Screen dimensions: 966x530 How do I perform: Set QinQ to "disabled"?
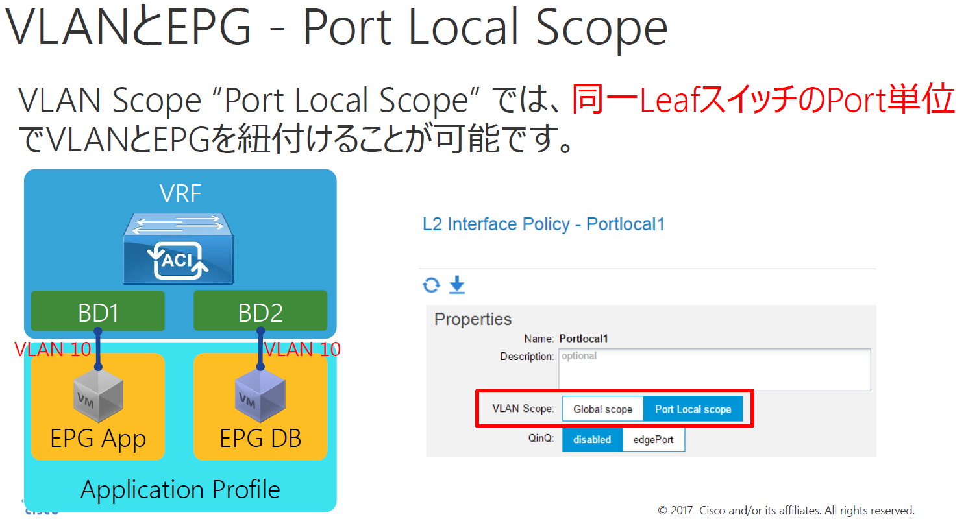click(x=591, y=439)
